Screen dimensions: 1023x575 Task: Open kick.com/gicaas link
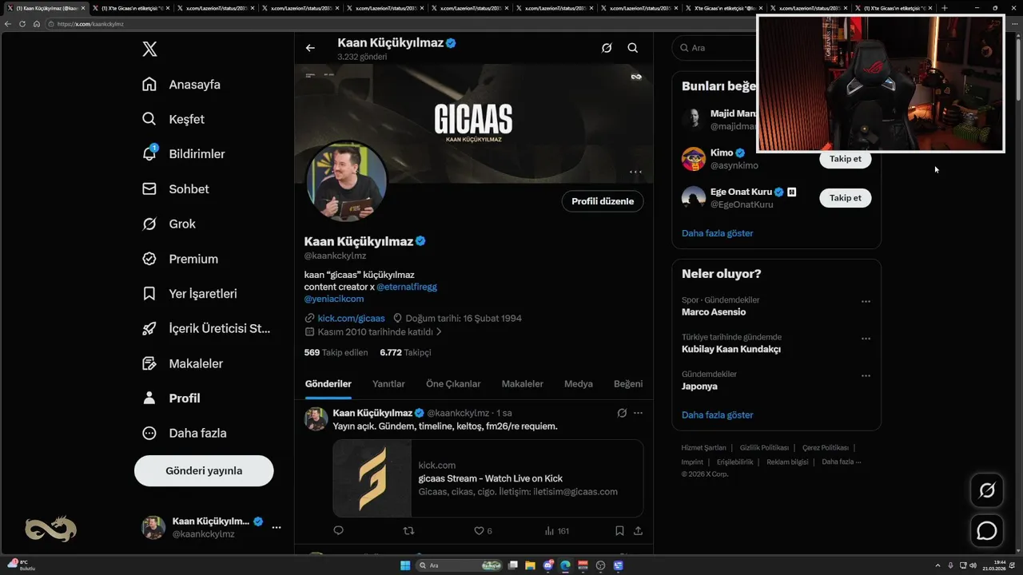coord(351,318)
